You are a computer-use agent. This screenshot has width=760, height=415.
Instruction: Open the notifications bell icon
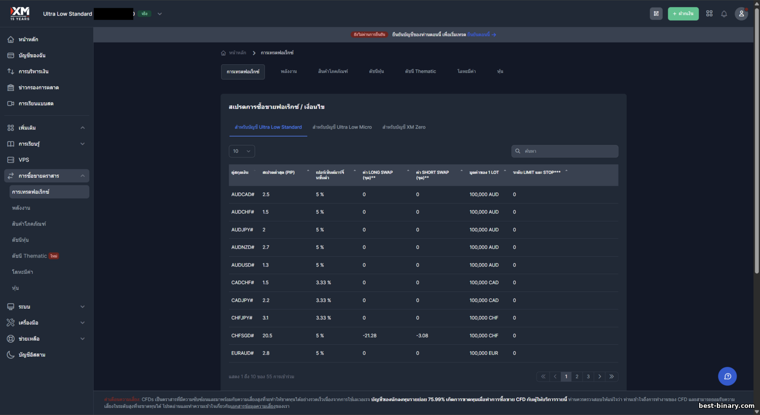click(724, 14)
